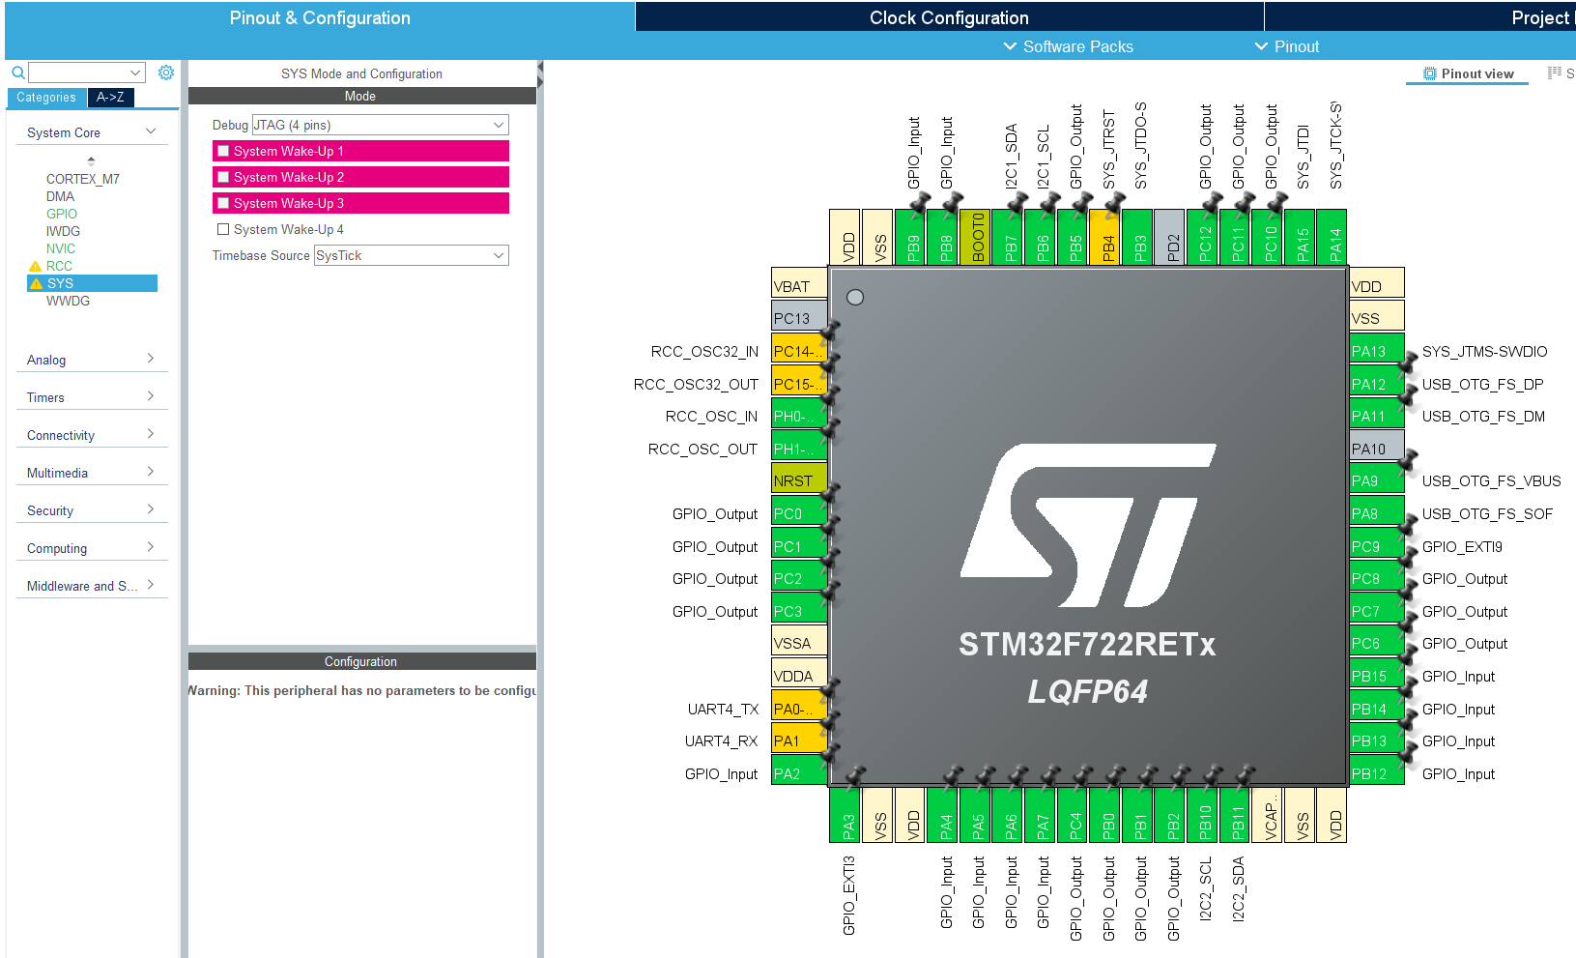Expand the Connectivity category

tap(91, 435)
